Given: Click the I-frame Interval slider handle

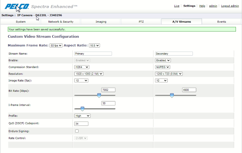Looking at the screenshot, I should pyautogui.click(x=82, y=109).
